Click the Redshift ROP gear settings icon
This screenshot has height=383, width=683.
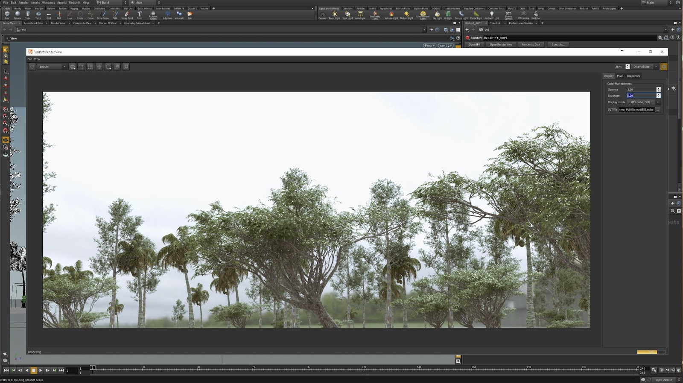pyautogui.click(x=660, y=38)
